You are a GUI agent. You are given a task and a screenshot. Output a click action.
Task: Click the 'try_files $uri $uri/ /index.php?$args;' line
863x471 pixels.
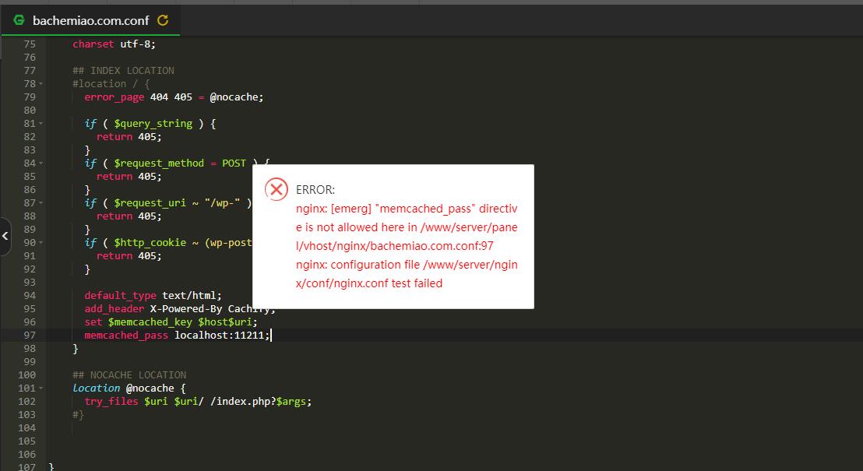click(198, 401)
